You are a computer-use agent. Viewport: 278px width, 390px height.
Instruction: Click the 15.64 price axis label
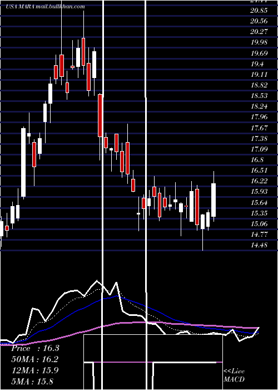[260, 202]
